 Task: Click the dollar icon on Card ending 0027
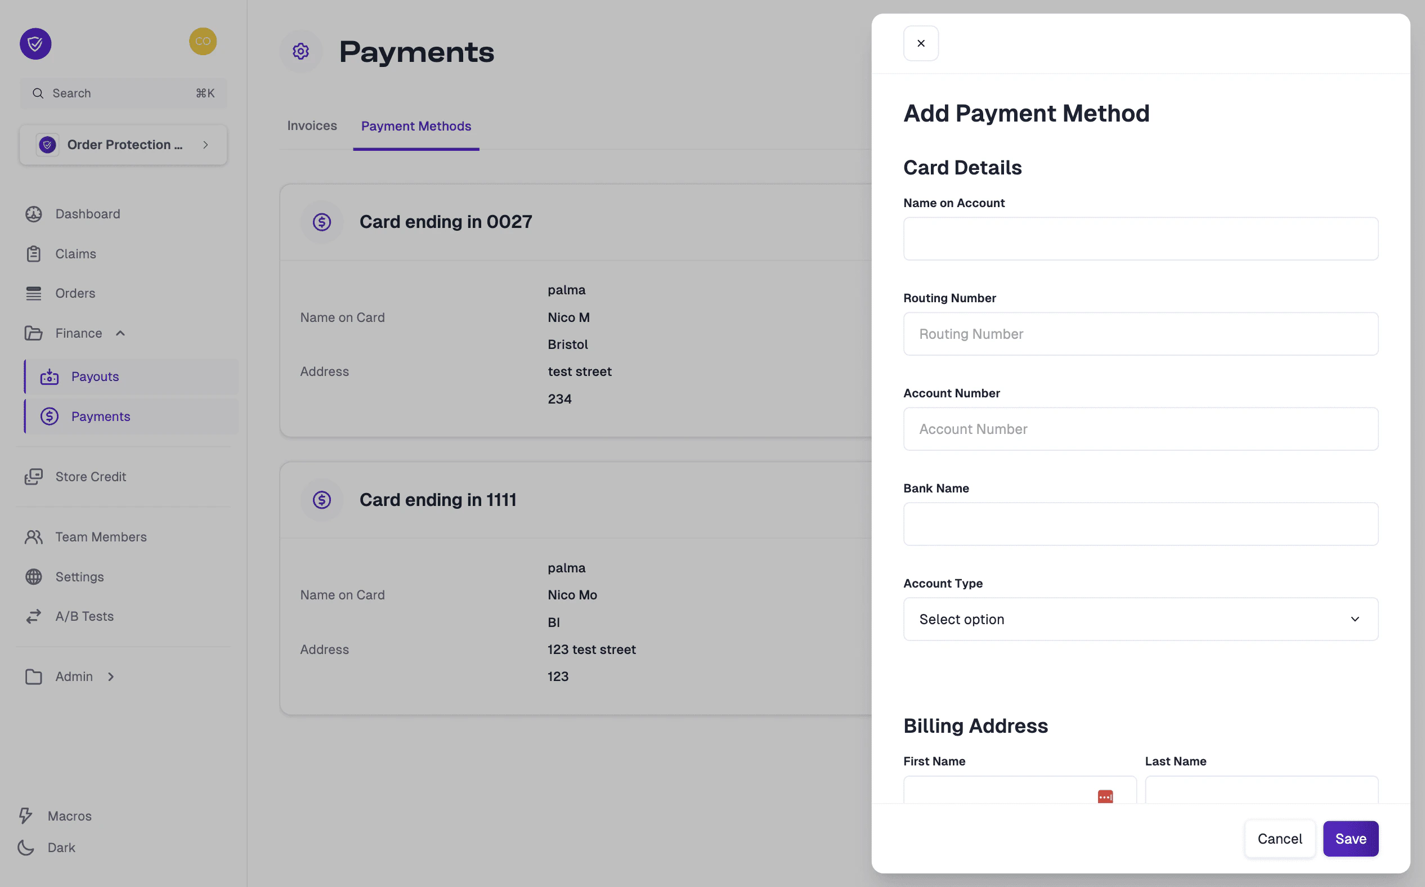click(x=321, y=222)
